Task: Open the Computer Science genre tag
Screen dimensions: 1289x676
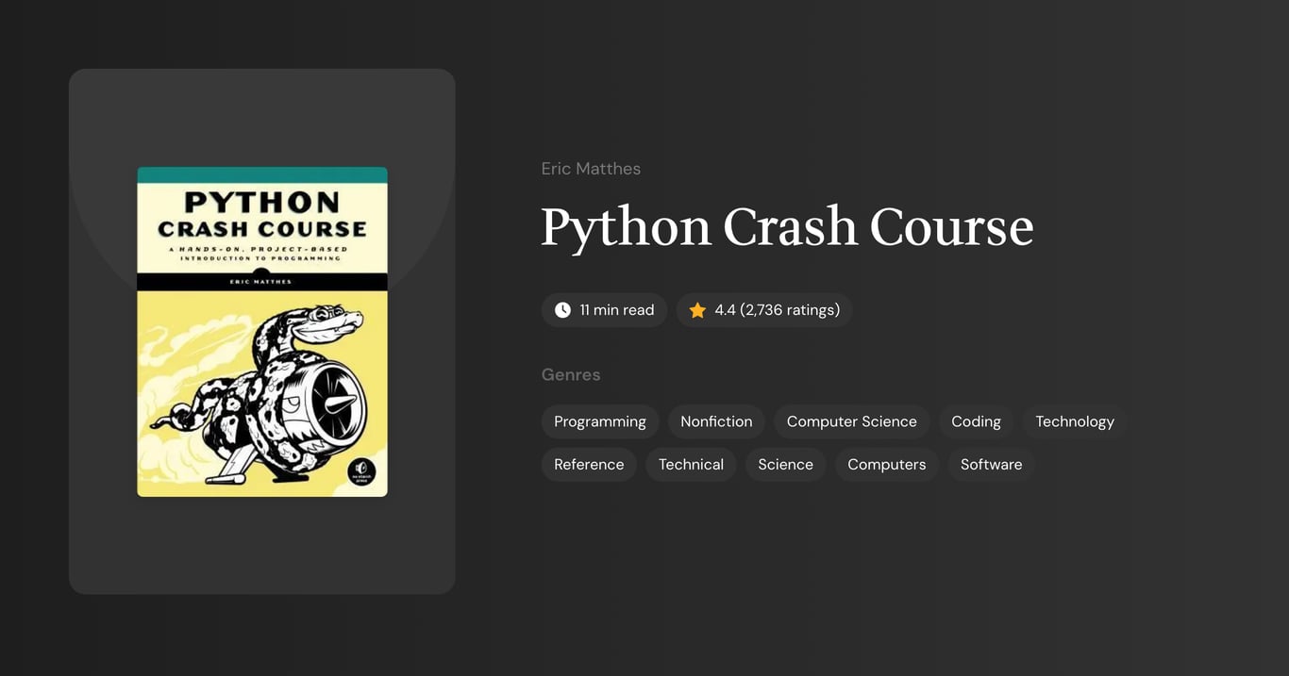Action: click(x=851, y=421)
